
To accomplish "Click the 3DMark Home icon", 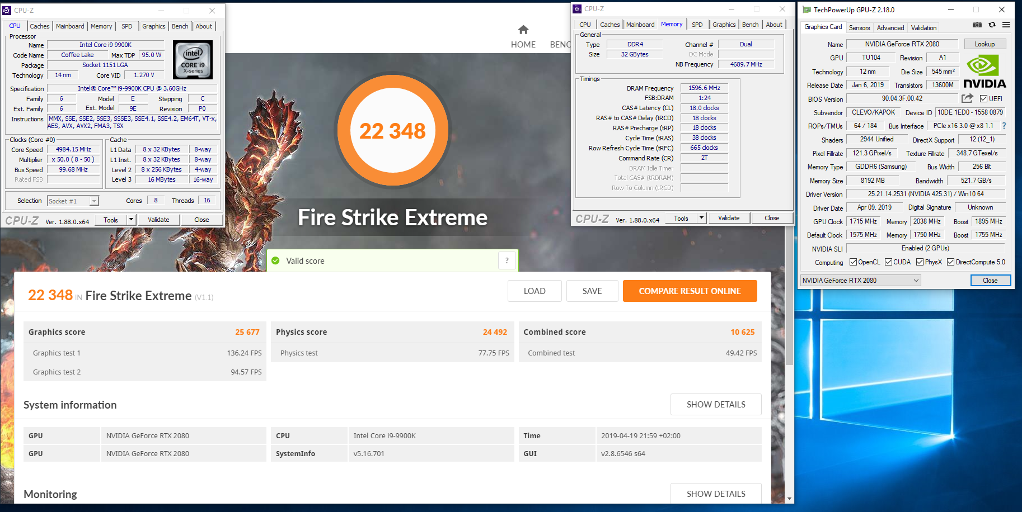I will (523, 30).
